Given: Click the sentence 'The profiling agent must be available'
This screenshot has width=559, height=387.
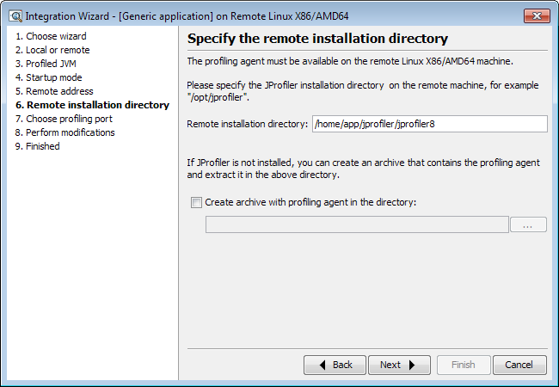Looking at the screenshot, I should pyautogui.click(x=350, y=61).
